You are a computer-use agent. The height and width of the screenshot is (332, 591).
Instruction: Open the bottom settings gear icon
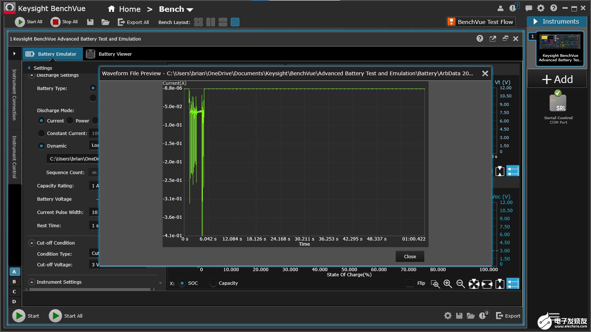[x=448, y=316]
